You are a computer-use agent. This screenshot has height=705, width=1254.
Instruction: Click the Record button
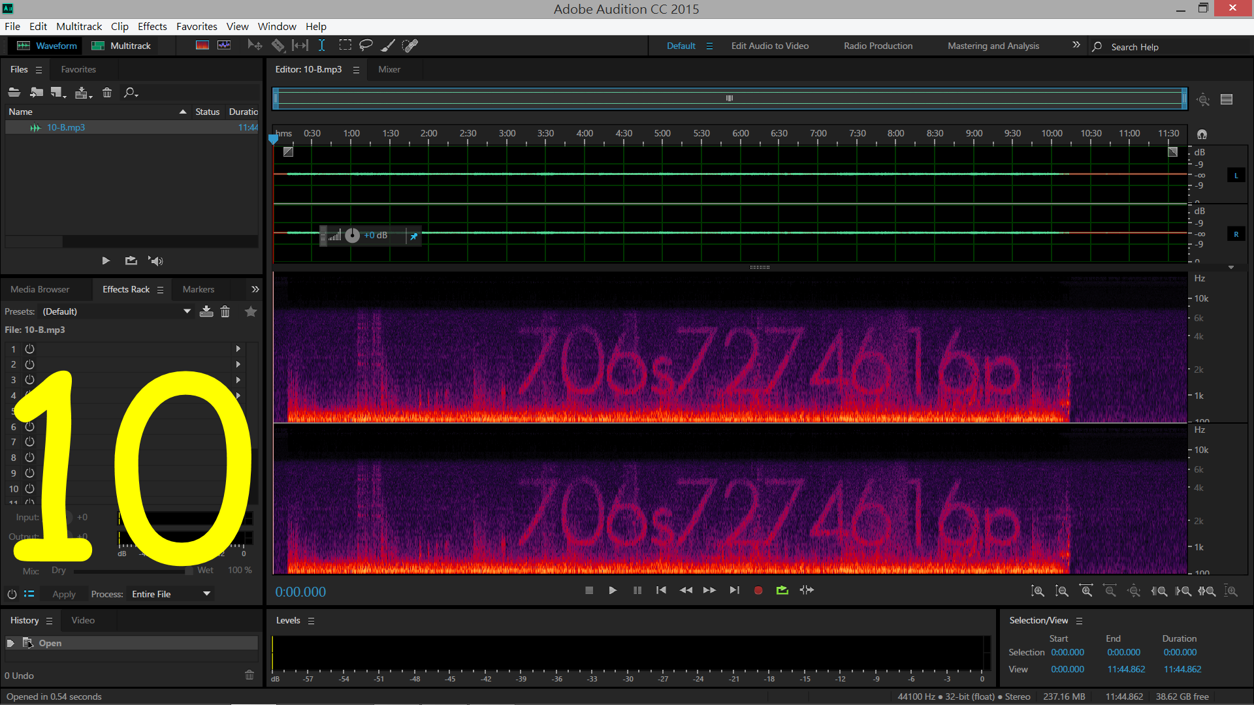[x=758, y=590]
